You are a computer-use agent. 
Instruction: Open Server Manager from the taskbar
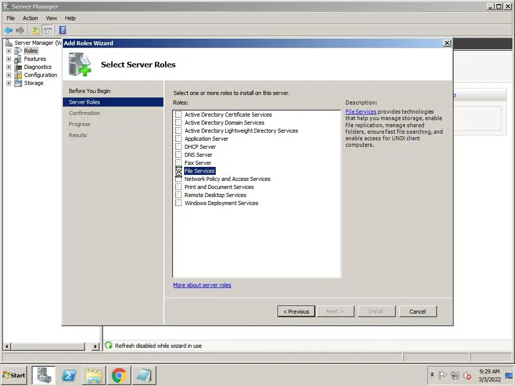pos(44,375)
